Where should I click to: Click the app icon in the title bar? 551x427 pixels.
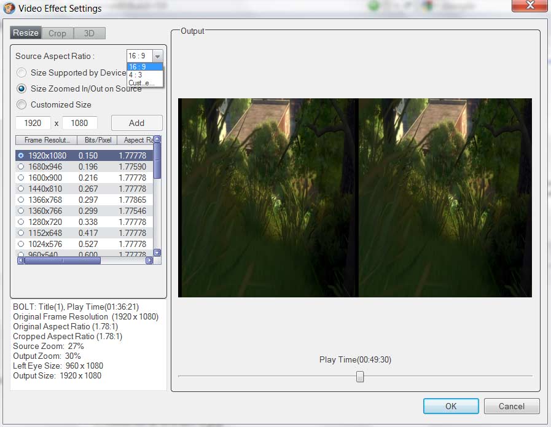(x=9, y=8)
